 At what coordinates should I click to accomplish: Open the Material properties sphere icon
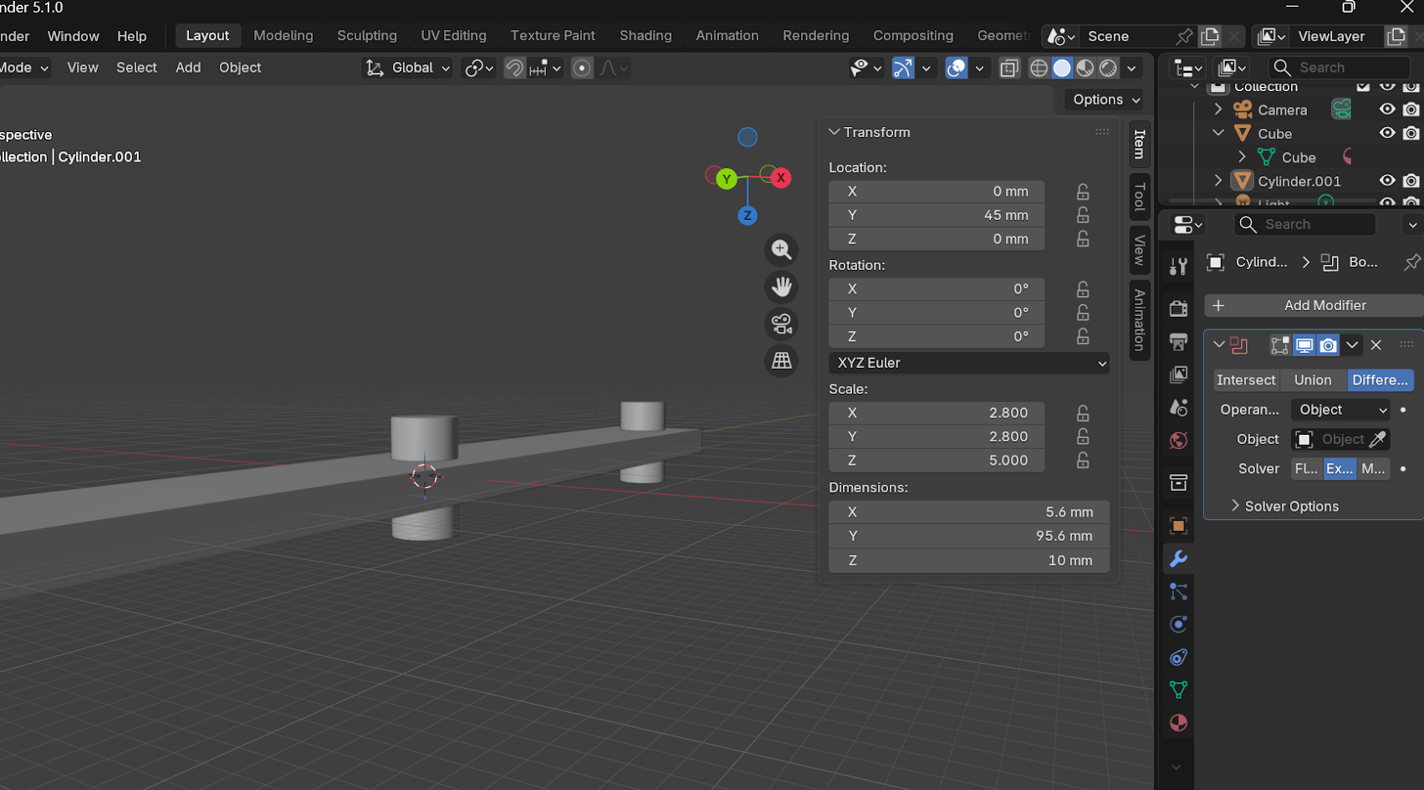coord(1178,723)
